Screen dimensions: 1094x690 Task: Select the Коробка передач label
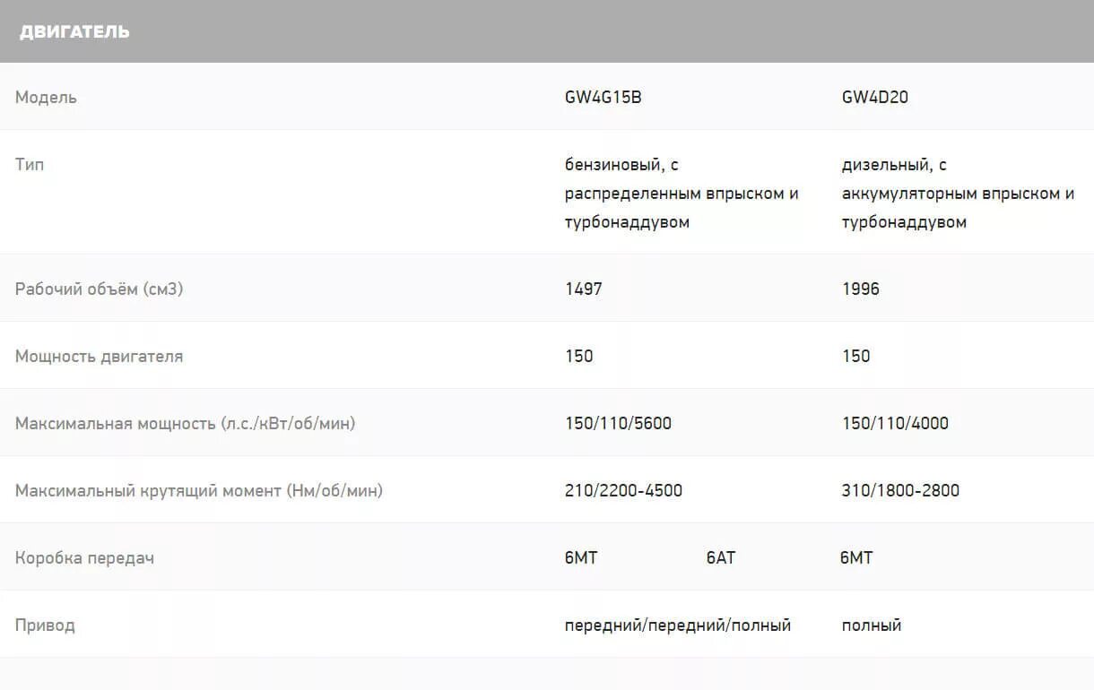[x=84, y=558]
